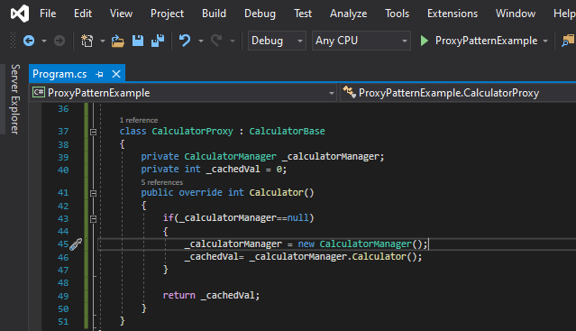576x331 pixels.
Task: Open the new project dropdown arrow
Action: click(x=103, y=41)
